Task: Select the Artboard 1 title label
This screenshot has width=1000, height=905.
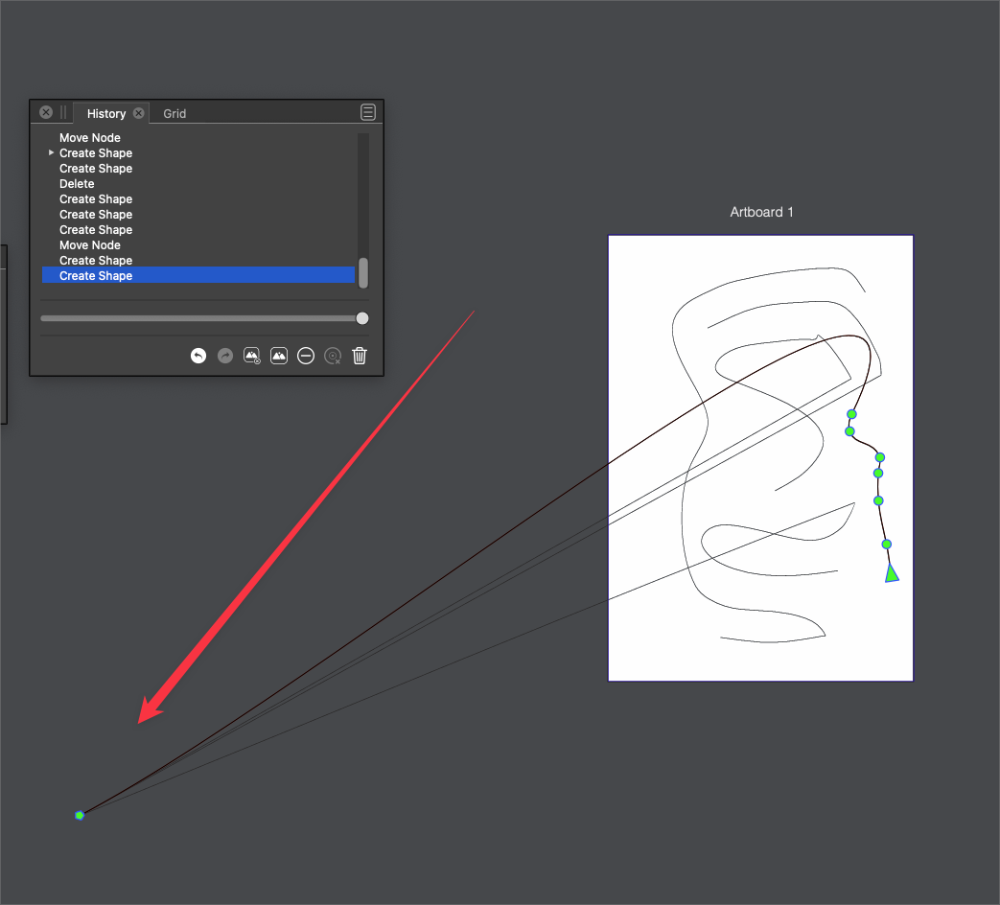Action: (761, 212)
